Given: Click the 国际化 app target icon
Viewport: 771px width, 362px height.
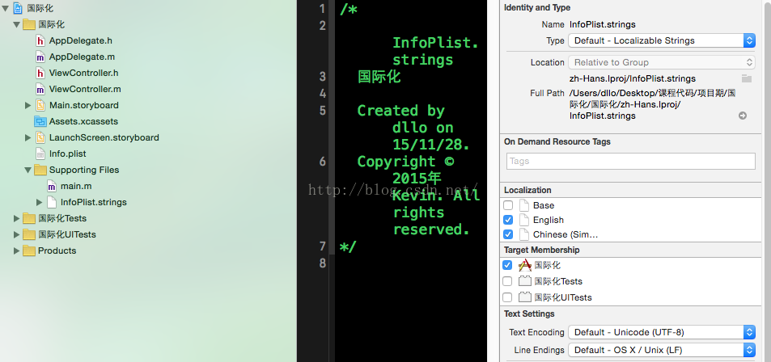Looking at the screenshot, I should 525,265.
